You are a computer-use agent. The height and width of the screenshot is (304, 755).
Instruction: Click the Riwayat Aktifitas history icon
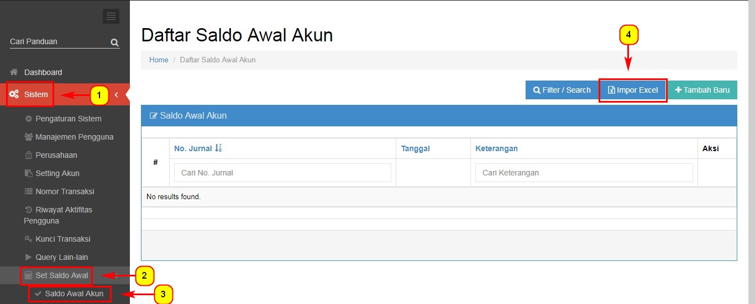(29, 210)
